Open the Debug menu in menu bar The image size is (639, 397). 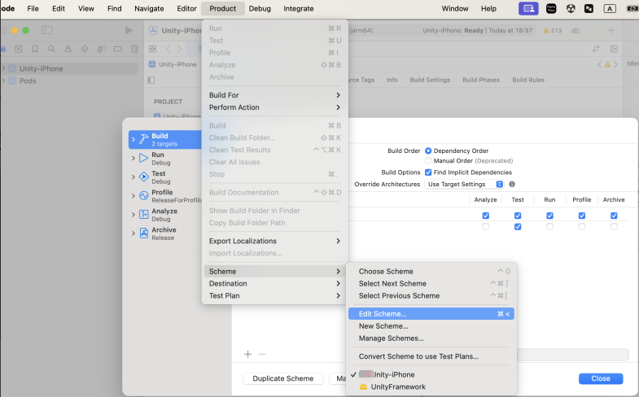point(260,9)
